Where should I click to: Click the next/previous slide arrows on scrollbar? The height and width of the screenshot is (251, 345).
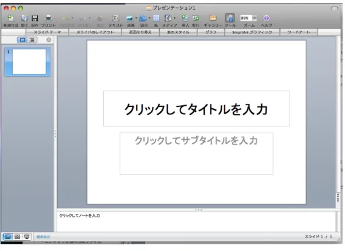click(338, 198)
